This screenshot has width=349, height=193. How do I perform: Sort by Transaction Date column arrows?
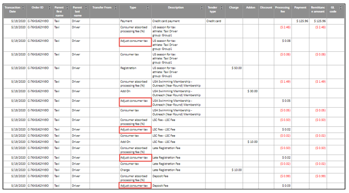23,8
